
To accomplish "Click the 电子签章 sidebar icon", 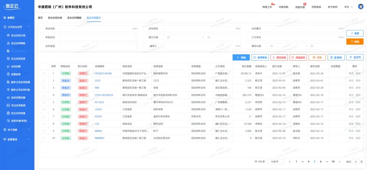I will point(5,129).
